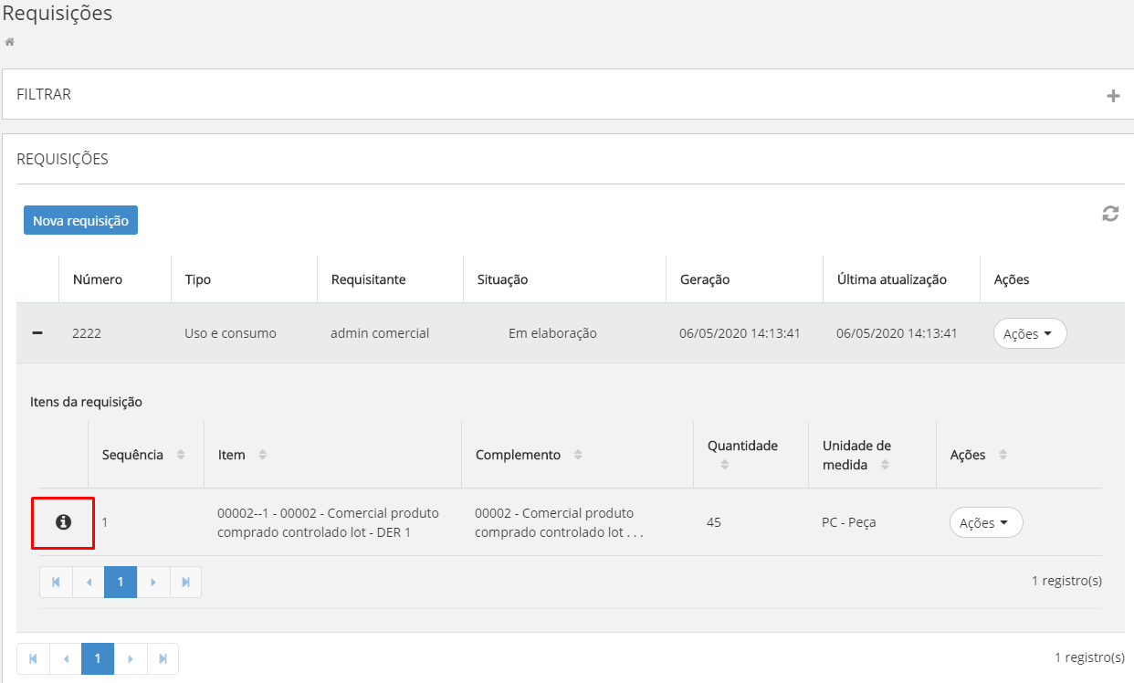Open Ações dropdown for requisition 2222

coord(1029,334)
